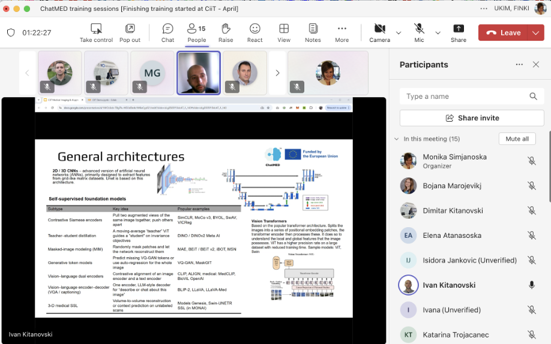Show next participant video thumbnails

coord(277,73)
